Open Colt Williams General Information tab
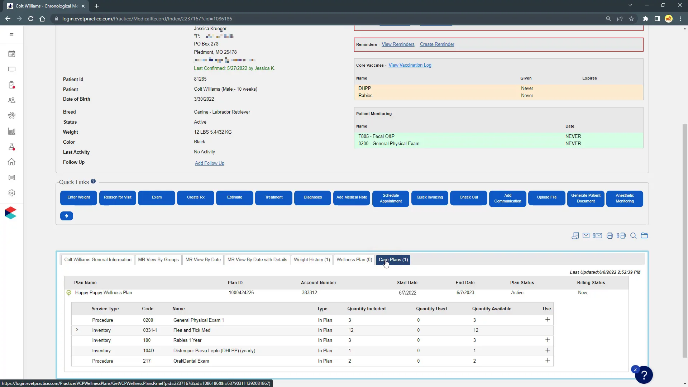688x387 pixels. pyautogui.click(x=98, y=260)
